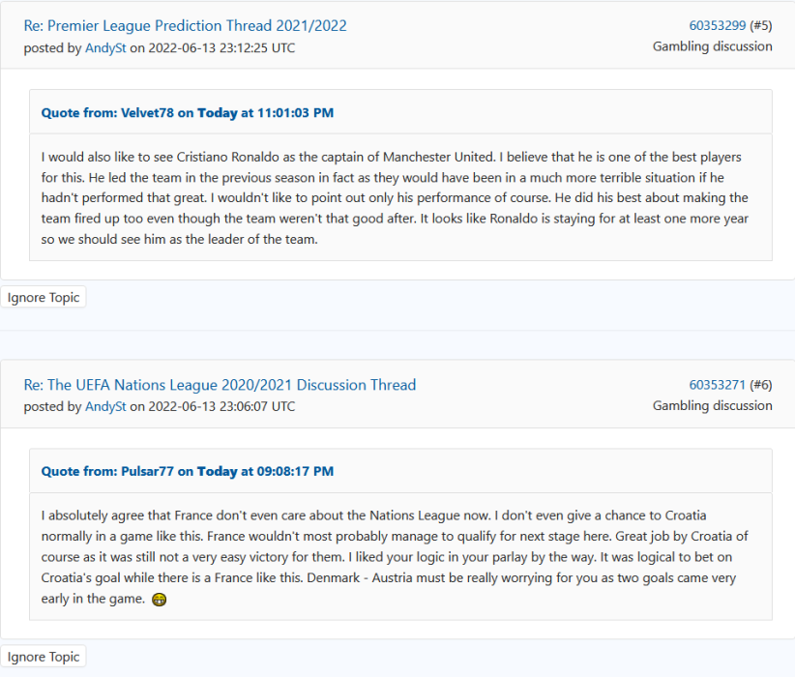Open message ID 60353271
This screenshot has height=677, width=795.
(x=718, y=385)
